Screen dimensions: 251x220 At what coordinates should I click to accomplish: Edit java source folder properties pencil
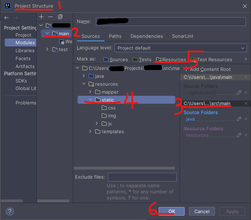(x=239, y=119)
